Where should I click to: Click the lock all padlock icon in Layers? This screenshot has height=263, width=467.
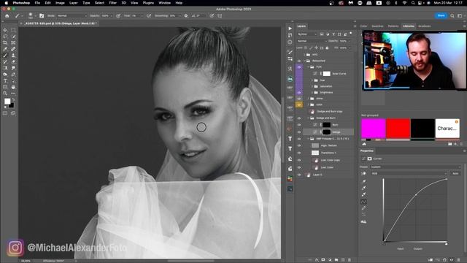click(327, 47)
